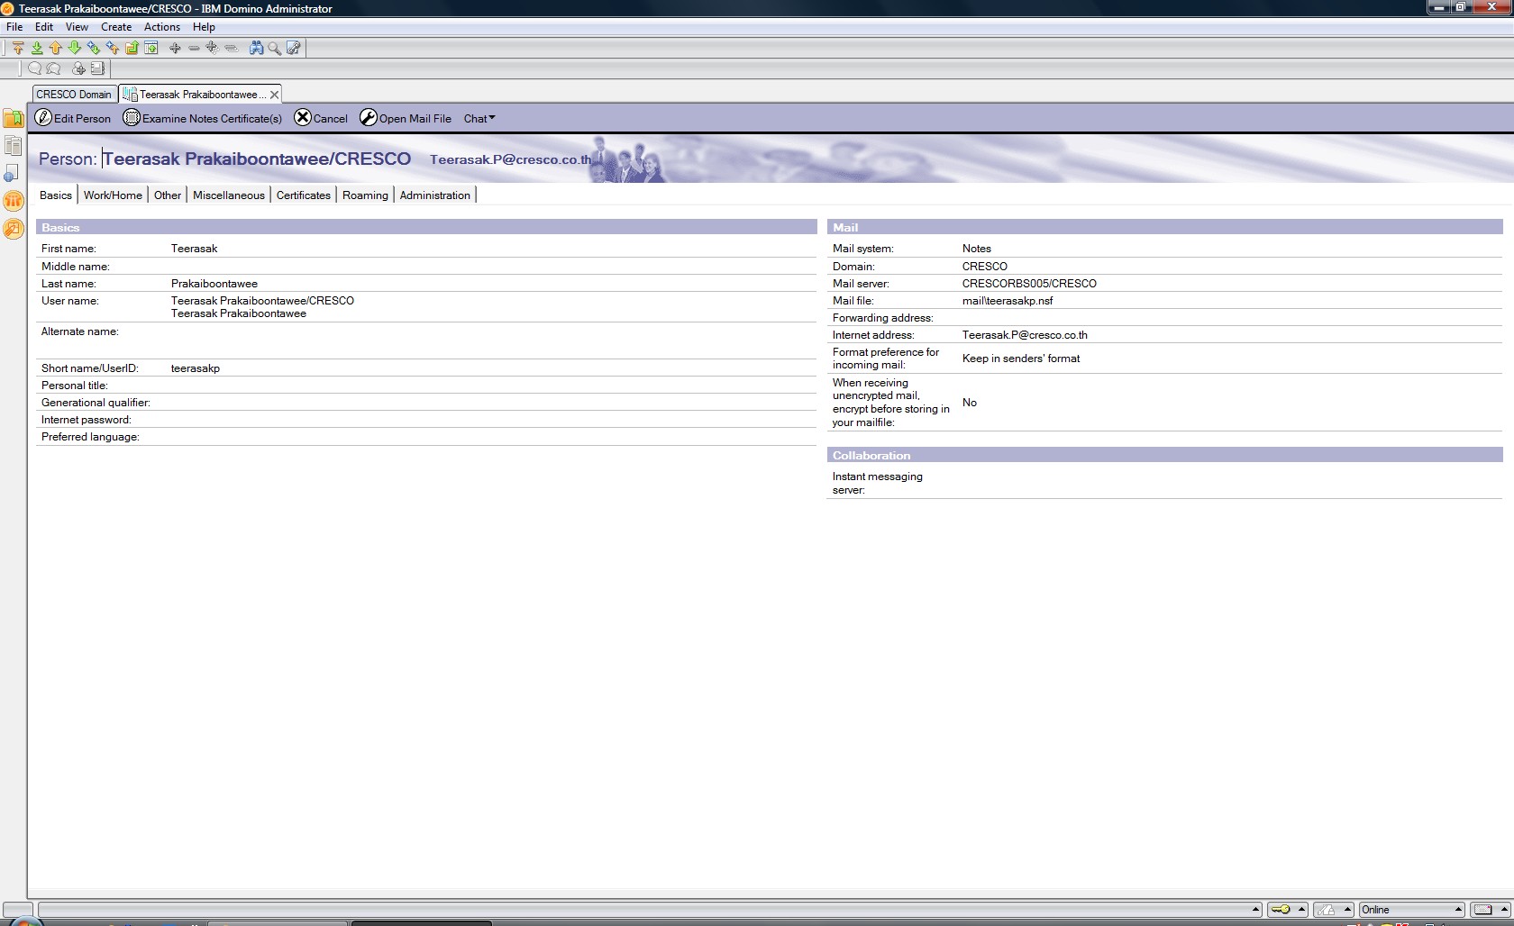Open the Edit menu

(44, 27)
